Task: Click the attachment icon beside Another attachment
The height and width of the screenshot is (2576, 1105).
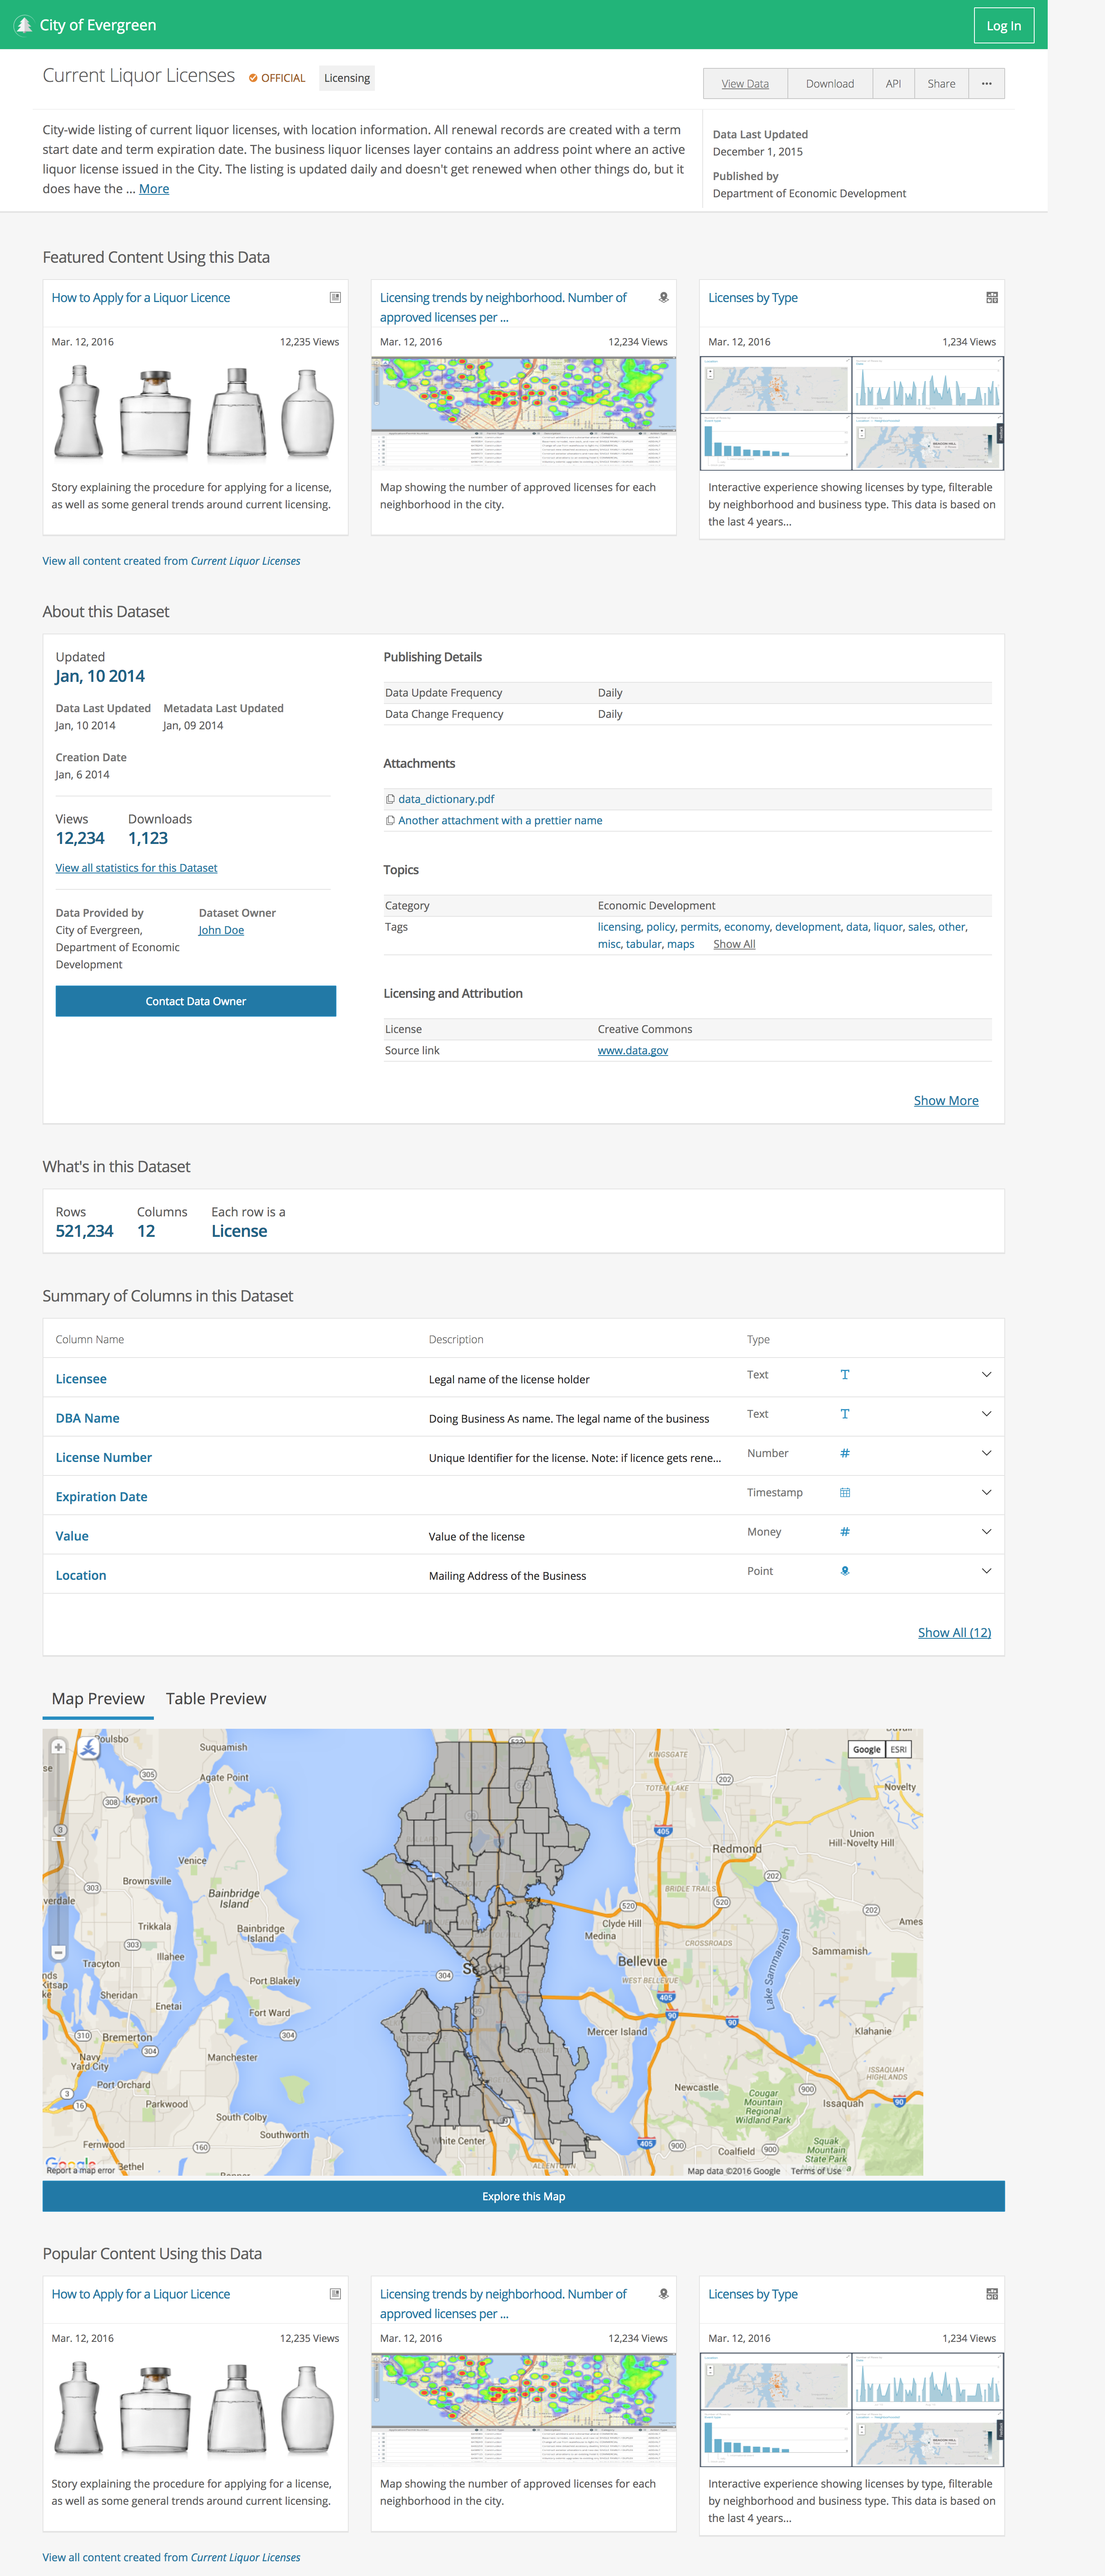Action: [x=390, y=820]
